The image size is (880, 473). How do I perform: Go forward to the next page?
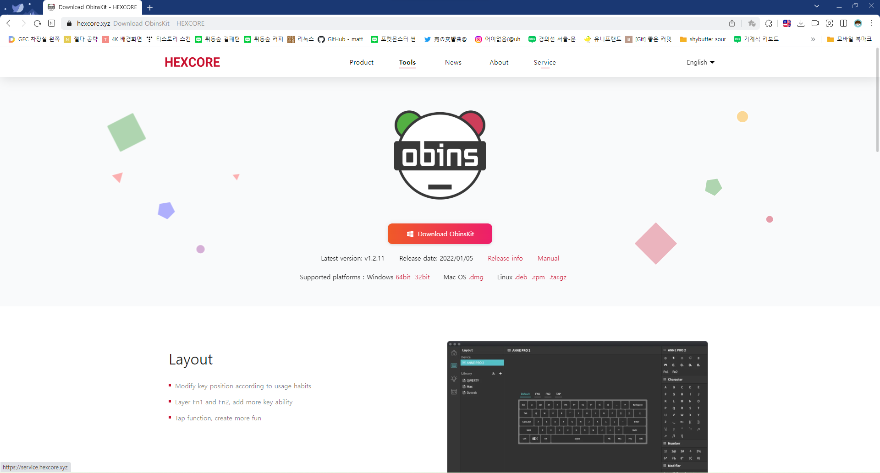[x=23, y=23]
